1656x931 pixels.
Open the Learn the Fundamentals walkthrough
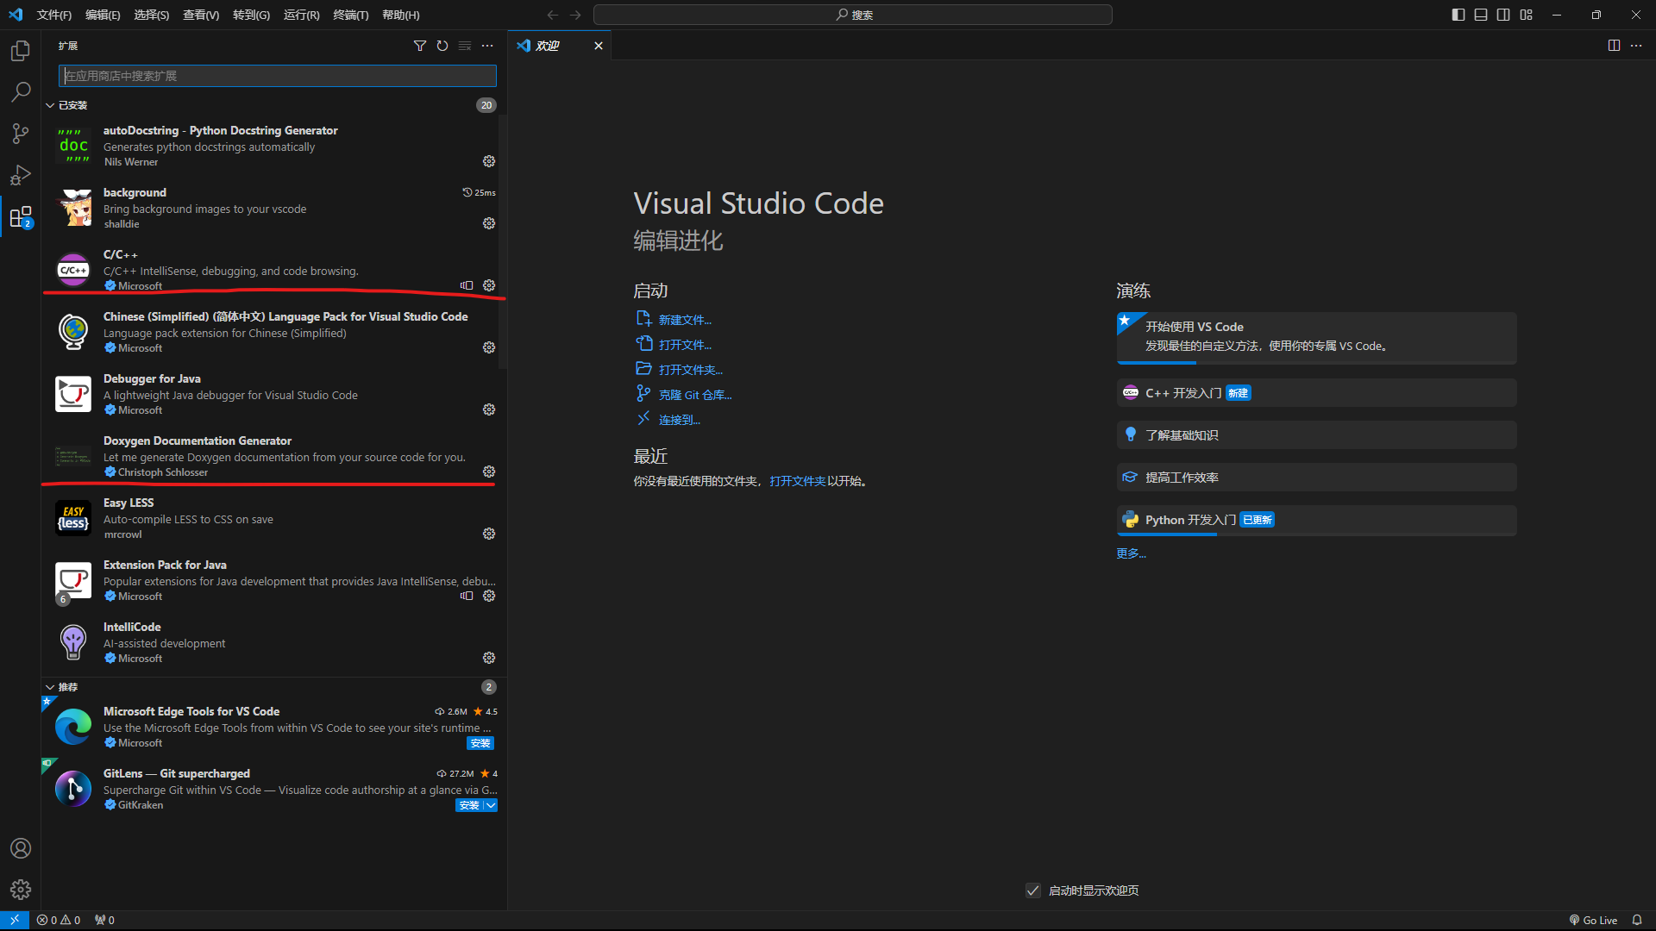click(1316, 435)
